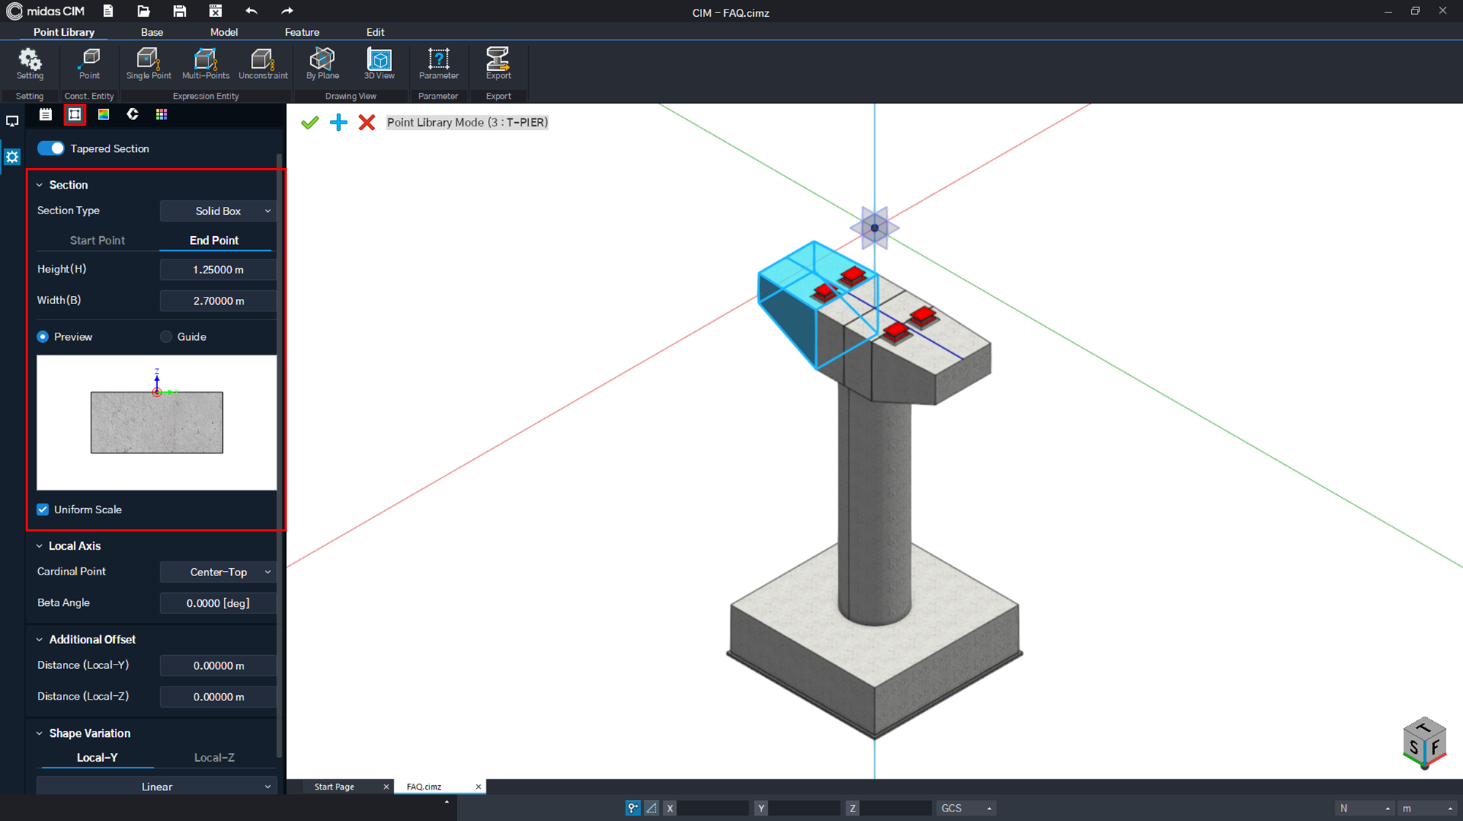Open the Parameter tool
Viewport: 1463px width, 821px height.
tap(439, 64)
